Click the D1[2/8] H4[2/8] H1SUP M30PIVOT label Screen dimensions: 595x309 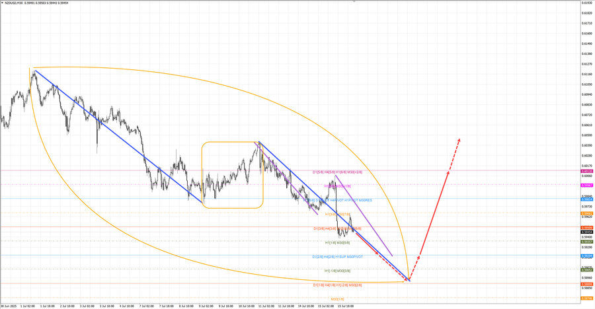tap(337, 257)
